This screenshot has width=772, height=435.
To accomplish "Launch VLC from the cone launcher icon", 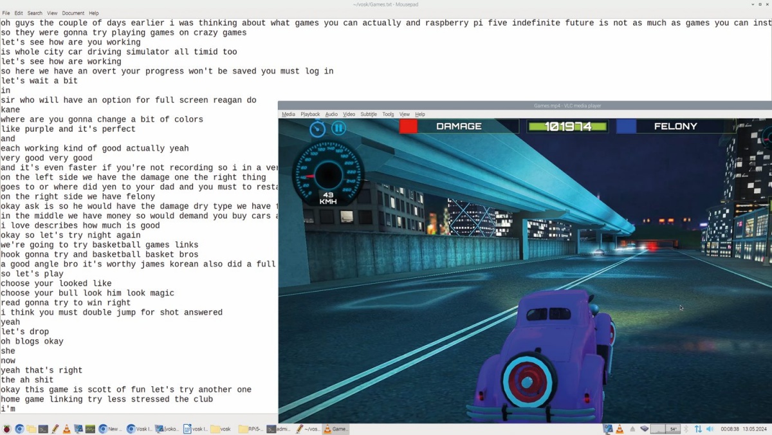I will (x=66, y=429).
